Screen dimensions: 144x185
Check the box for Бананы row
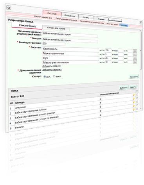click(137, 109)
